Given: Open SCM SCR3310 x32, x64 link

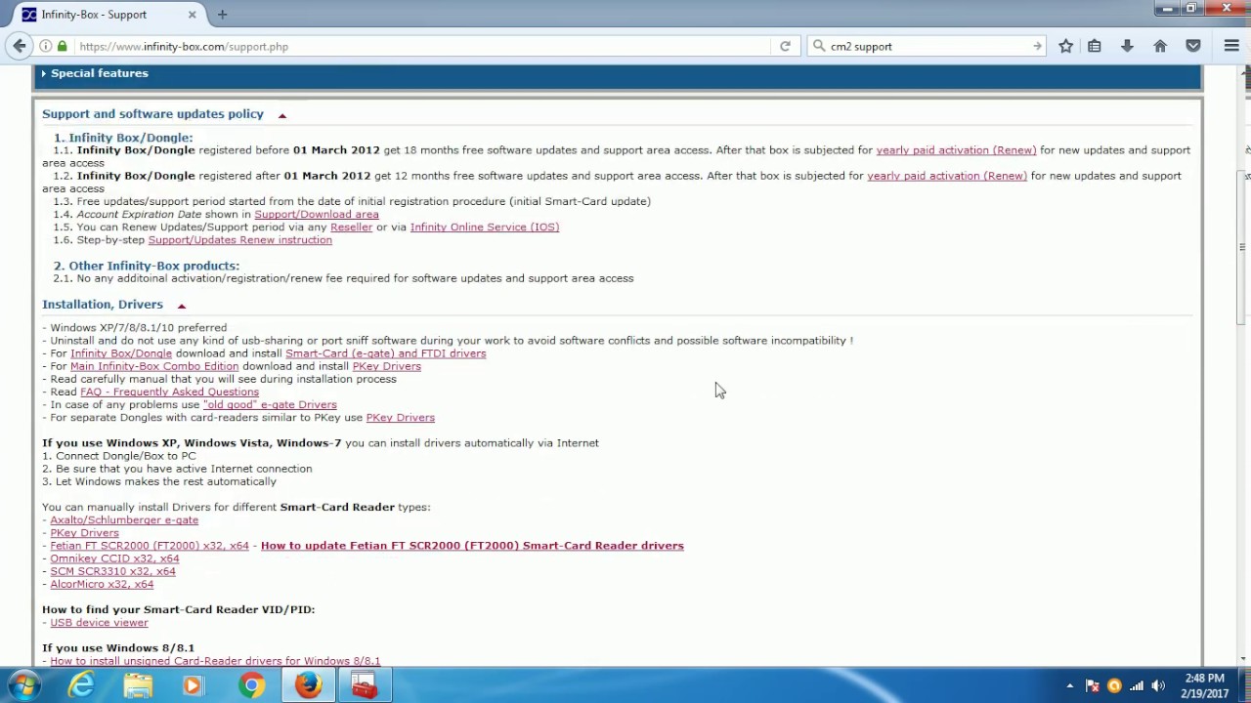Looking at the screenshot, I should [112, 571].
